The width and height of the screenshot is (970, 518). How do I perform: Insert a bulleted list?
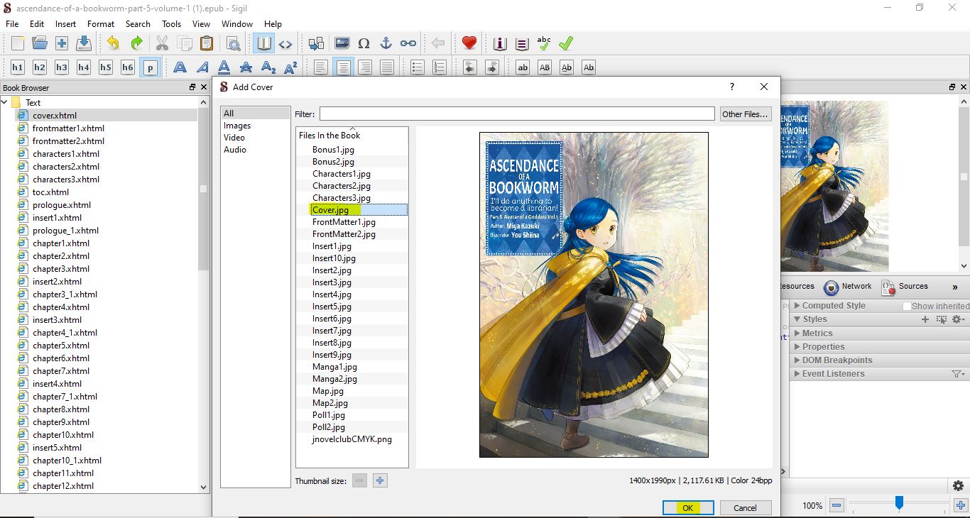pos(418,67)
